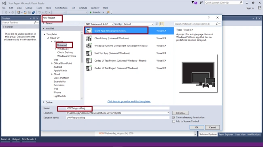263x147 pixels.
Task: Click the template tree scrollbar down arrow
Action: 82,98
